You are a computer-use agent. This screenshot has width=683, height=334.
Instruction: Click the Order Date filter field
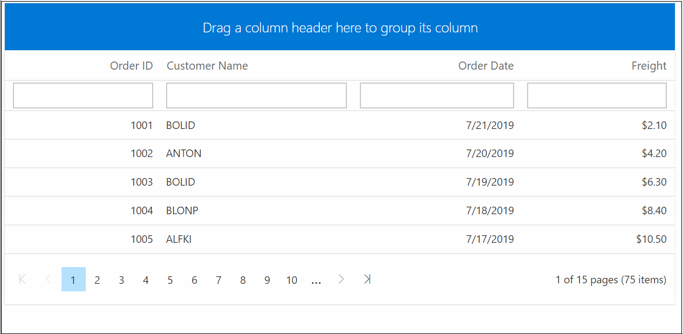436,96
